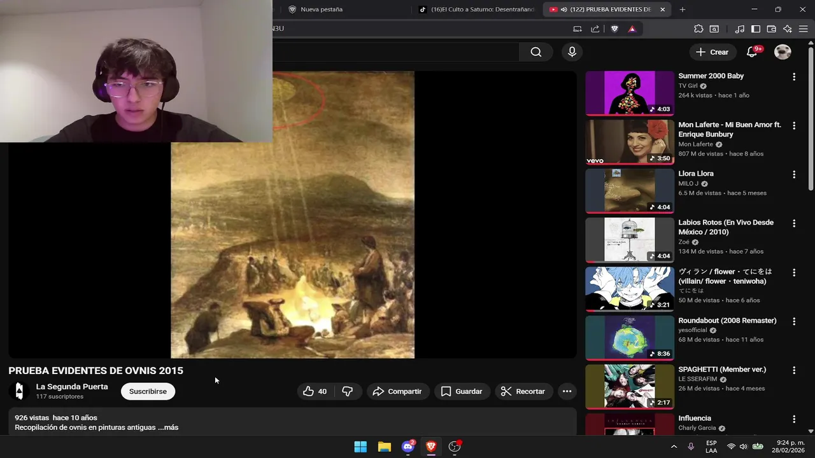This screenshot has width=815, height=458.
Task: Open the Windows Start menu
Action: coord(360,447)
